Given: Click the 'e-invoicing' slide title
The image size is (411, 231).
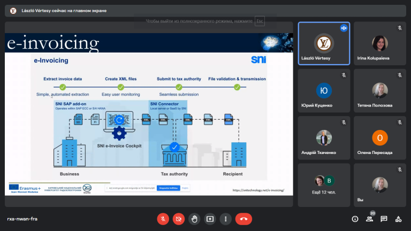Looking at the screenshot, I should tap(53, 43).
